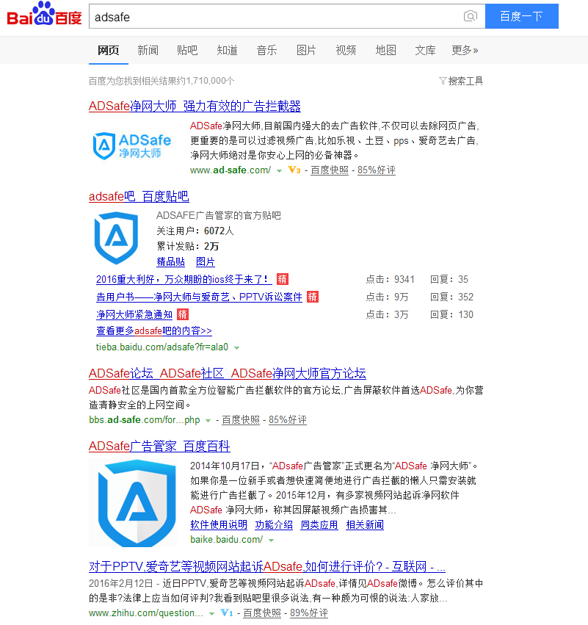Open 查看更多adsafe吧的内容>> link
The width and height of the screenshot is (588, 625).
(153, 330)
